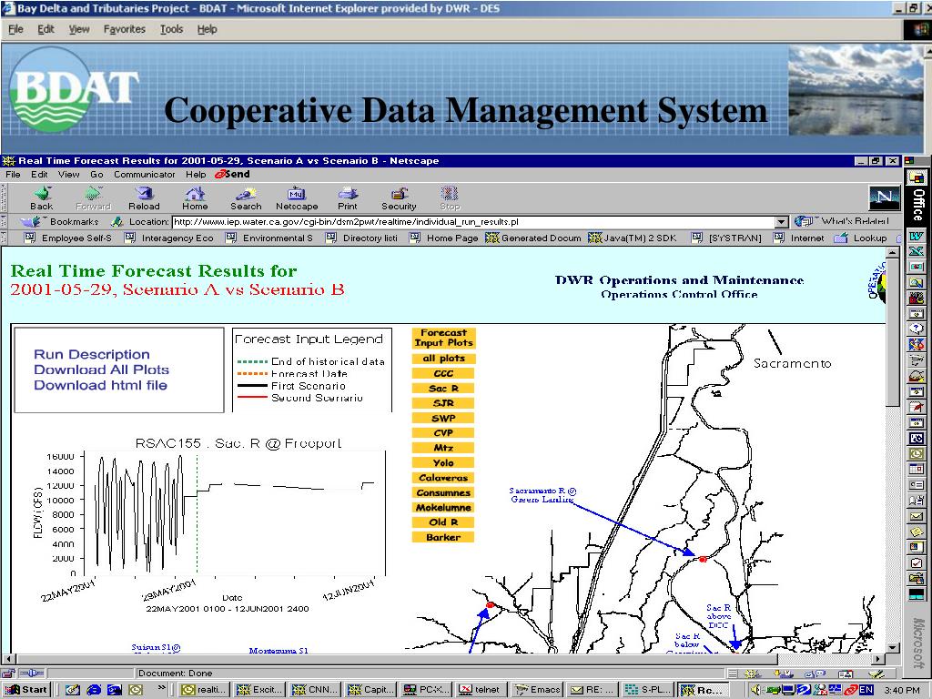Click the red Greens Landing map marker

pyautogui.click(x=703, y=560)
